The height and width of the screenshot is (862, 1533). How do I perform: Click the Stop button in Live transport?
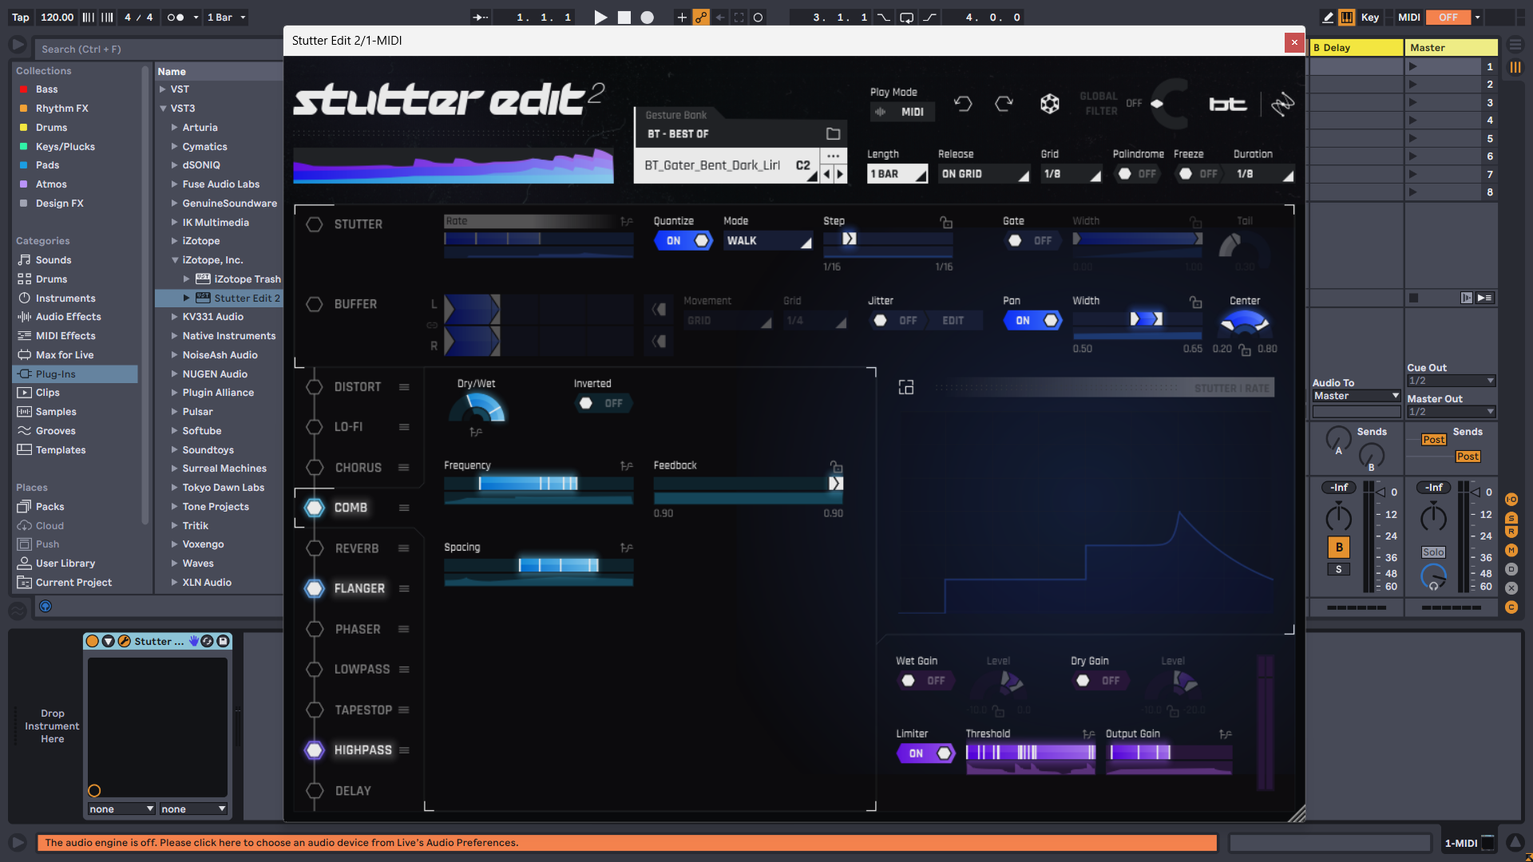[624, 17]
